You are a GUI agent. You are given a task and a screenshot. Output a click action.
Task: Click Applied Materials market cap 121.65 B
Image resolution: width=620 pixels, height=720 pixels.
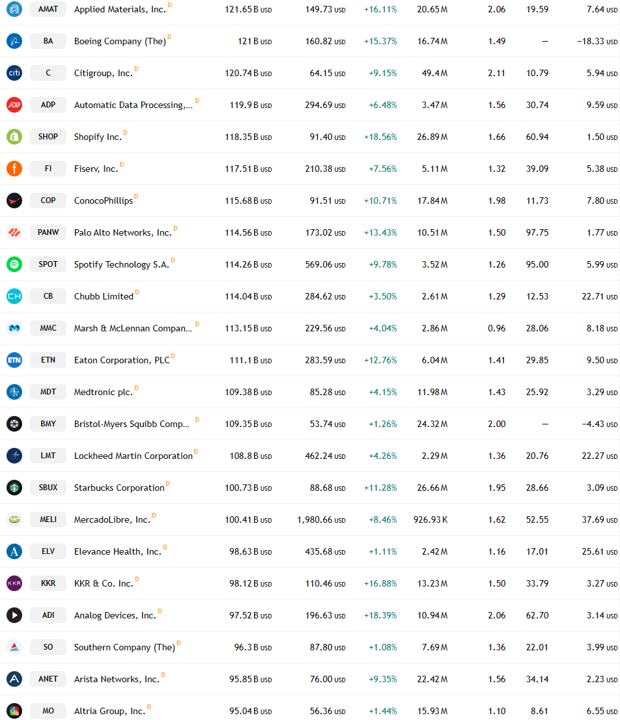pyautogui.click(x=248, y=9)
